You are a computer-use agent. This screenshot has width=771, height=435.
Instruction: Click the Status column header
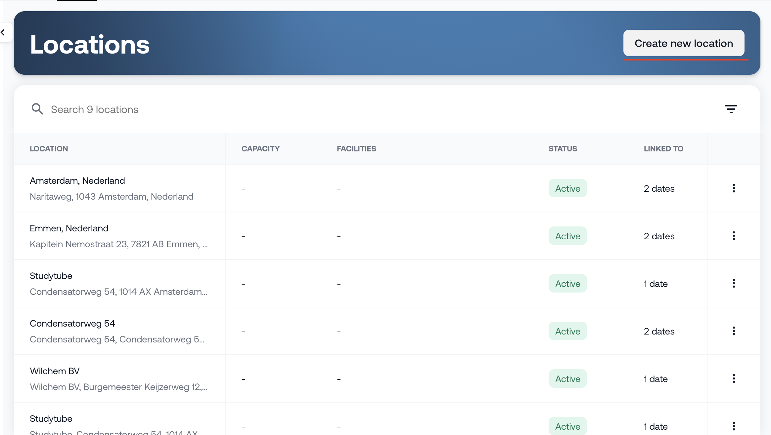(563, 149)
